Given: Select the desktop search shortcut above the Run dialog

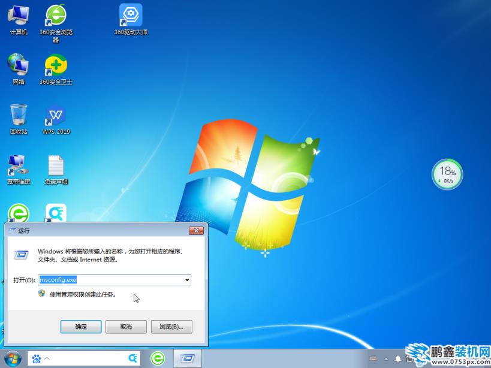Looking at the screenshot, I should point(56,213).
